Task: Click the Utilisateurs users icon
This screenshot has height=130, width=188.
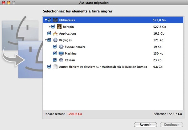Action: pyautogui.click(x=55, y=20)
